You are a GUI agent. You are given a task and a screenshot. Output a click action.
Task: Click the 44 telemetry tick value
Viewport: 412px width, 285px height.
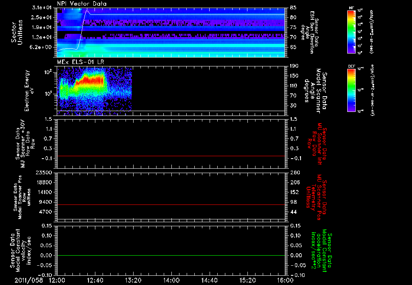click(293, 212)
